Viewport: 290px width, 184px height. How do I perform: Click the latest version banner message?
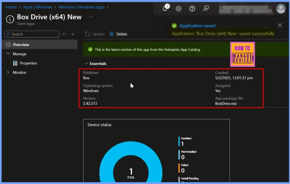pyautogui.click(x=148, y=50)
